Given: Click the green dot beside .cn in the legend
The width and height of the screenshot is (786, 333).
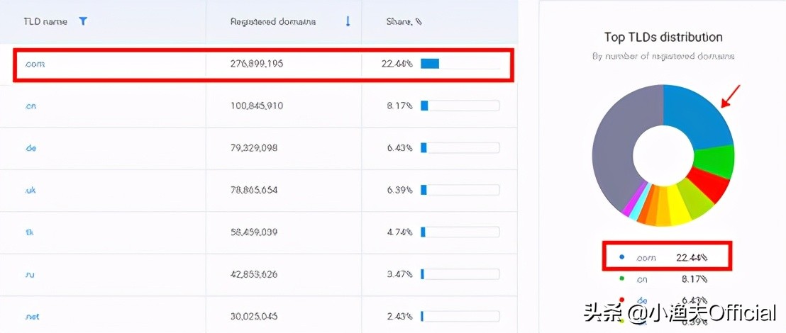Looking at the screenshot, I should click(x=622, y=279).
